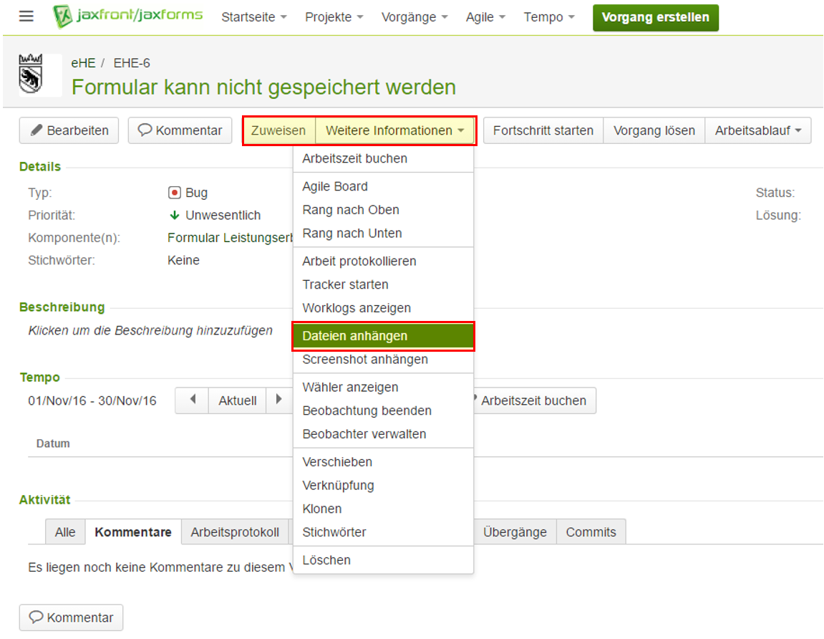The image size is (824, 639).
Task: Click the hamburger menu icon
Action: 26,16
